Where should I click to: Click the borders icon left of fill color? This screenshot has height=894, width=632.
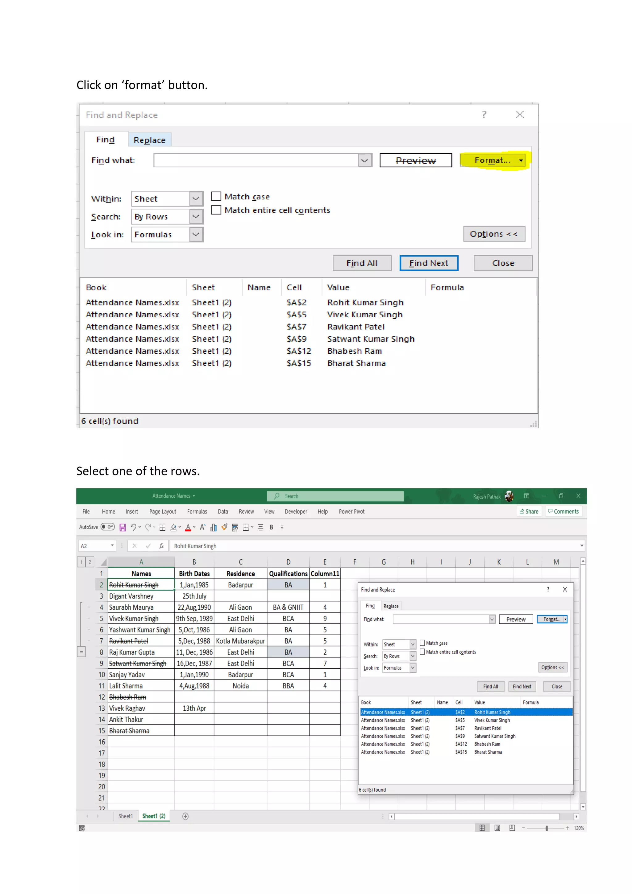163,527
